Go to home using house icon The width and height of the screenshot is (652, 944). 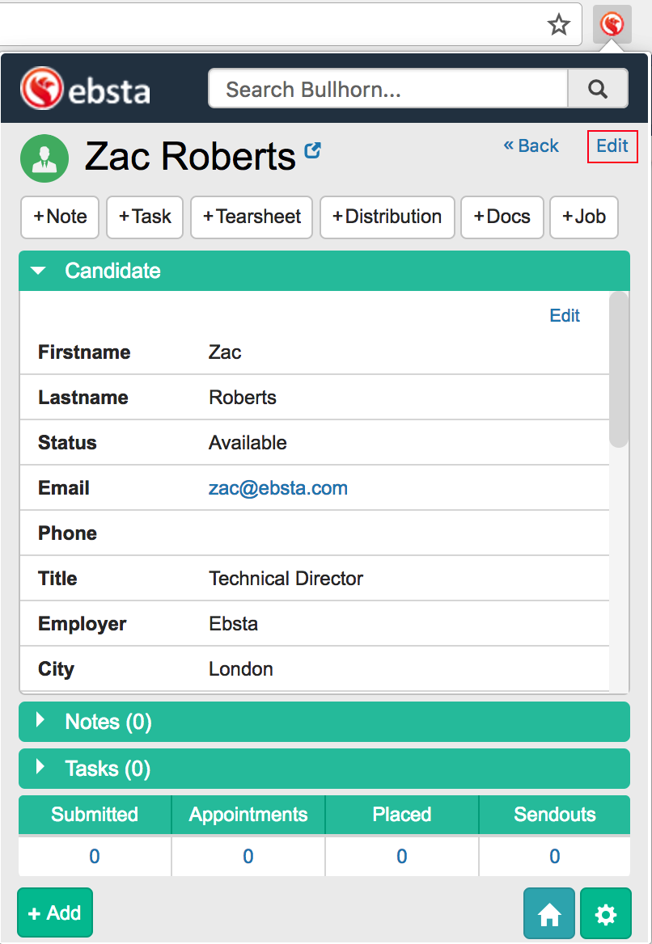point(549,914)
